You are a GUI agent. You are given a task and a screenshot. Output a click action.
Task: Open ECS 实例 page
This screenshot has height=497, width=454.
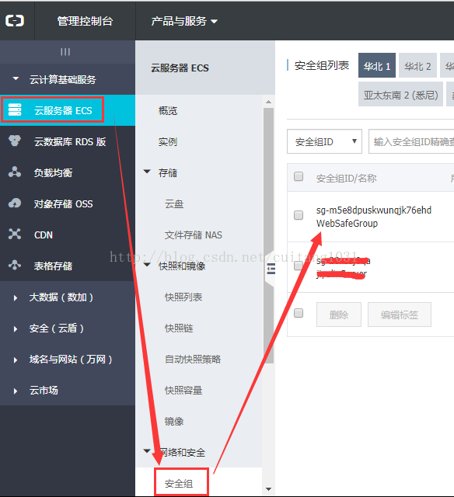(168, 141)
